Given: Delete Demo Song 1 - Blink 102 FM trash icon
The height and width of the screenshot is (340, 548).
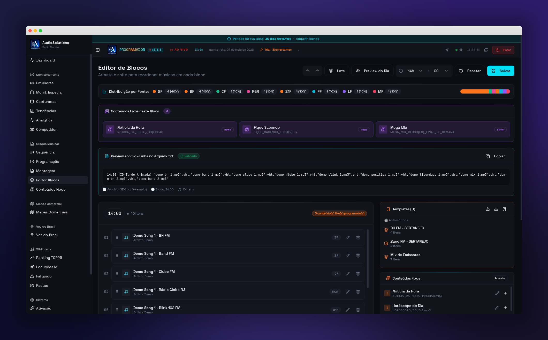Looking at the screenshot, I should click(x=358, y=310).
